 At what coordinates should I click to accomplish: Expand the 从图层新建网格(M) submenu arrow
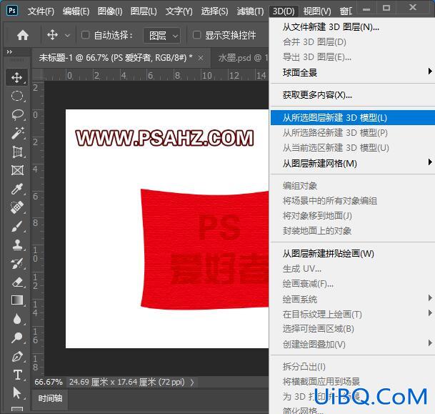pos(430,162)
